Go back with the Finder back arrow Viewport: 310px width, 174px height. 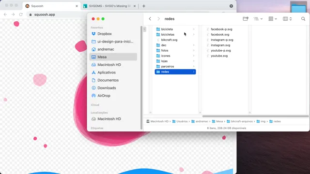(x=150, y=19)
